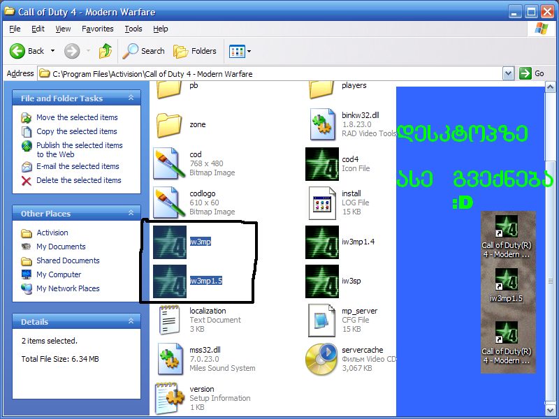Click the "768 x 480" dimension text
This screenshot has width=559, height=419.
(206, 163)
